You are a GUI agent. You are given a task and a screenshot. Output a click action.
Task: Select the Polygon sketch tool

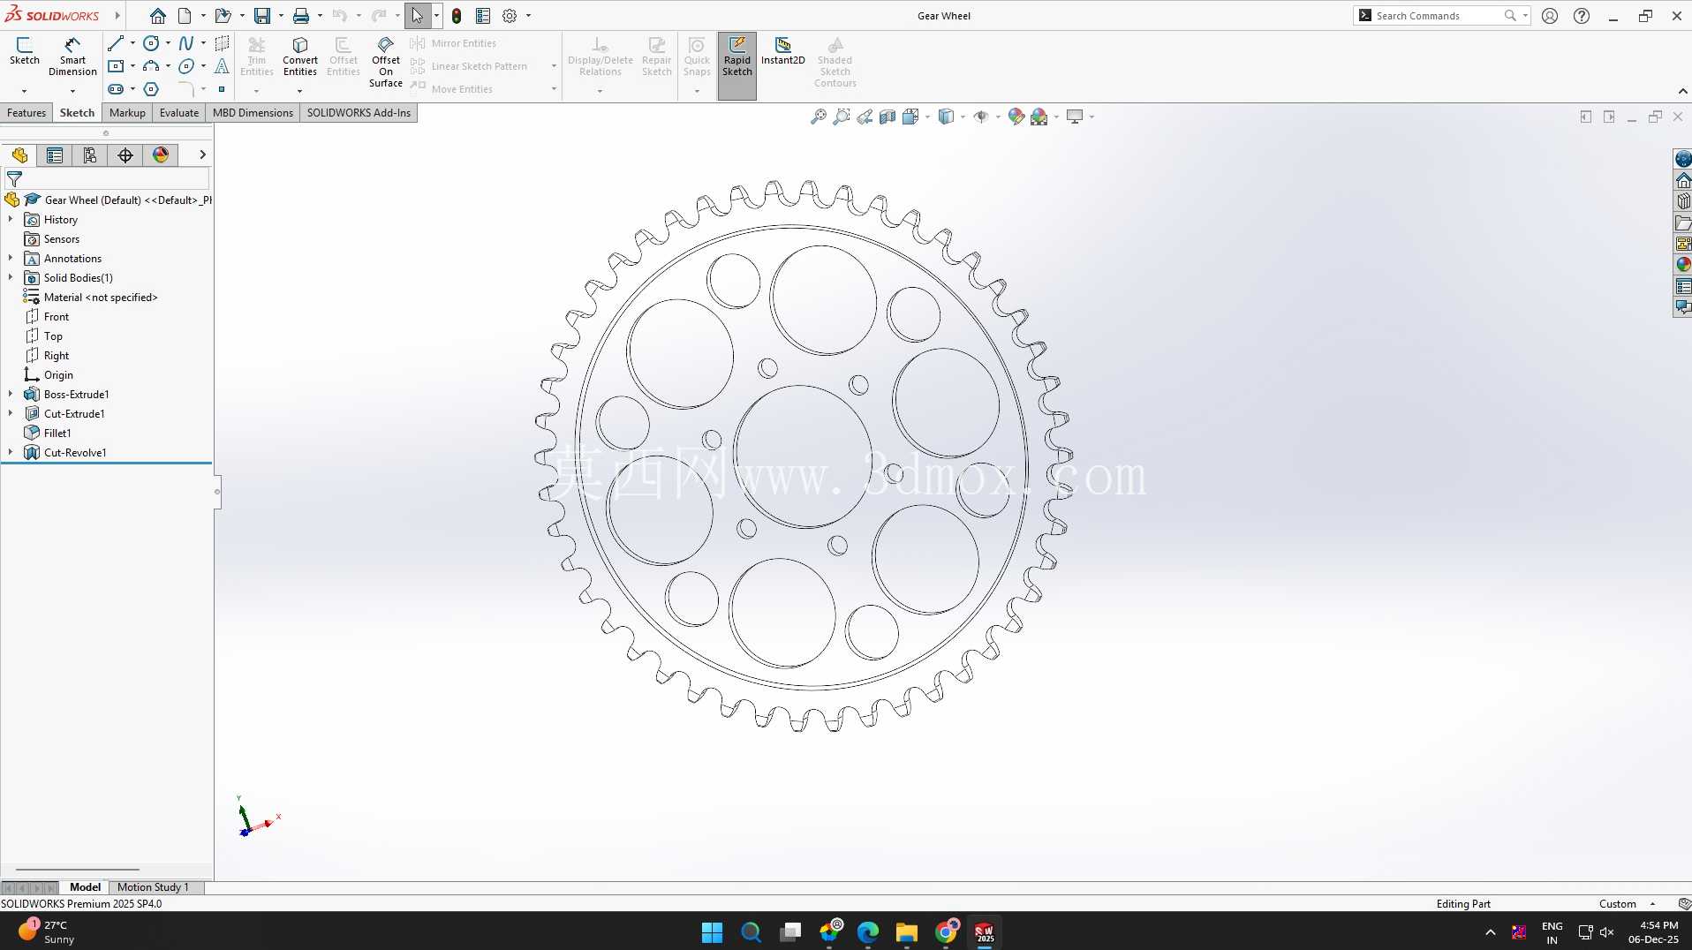151,89
